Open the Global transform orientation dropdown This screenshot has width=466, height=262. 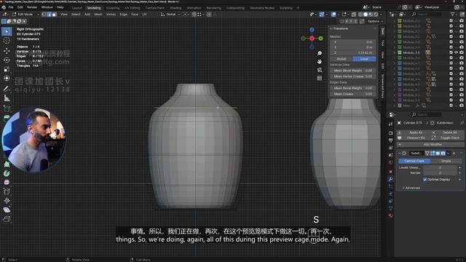click(170, 15)
